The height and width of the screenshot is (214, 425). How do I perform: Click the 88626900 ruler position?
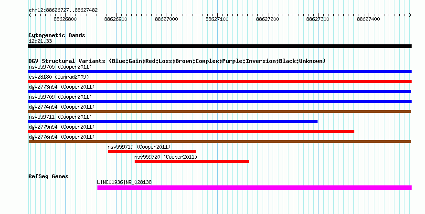pos(116,19)
